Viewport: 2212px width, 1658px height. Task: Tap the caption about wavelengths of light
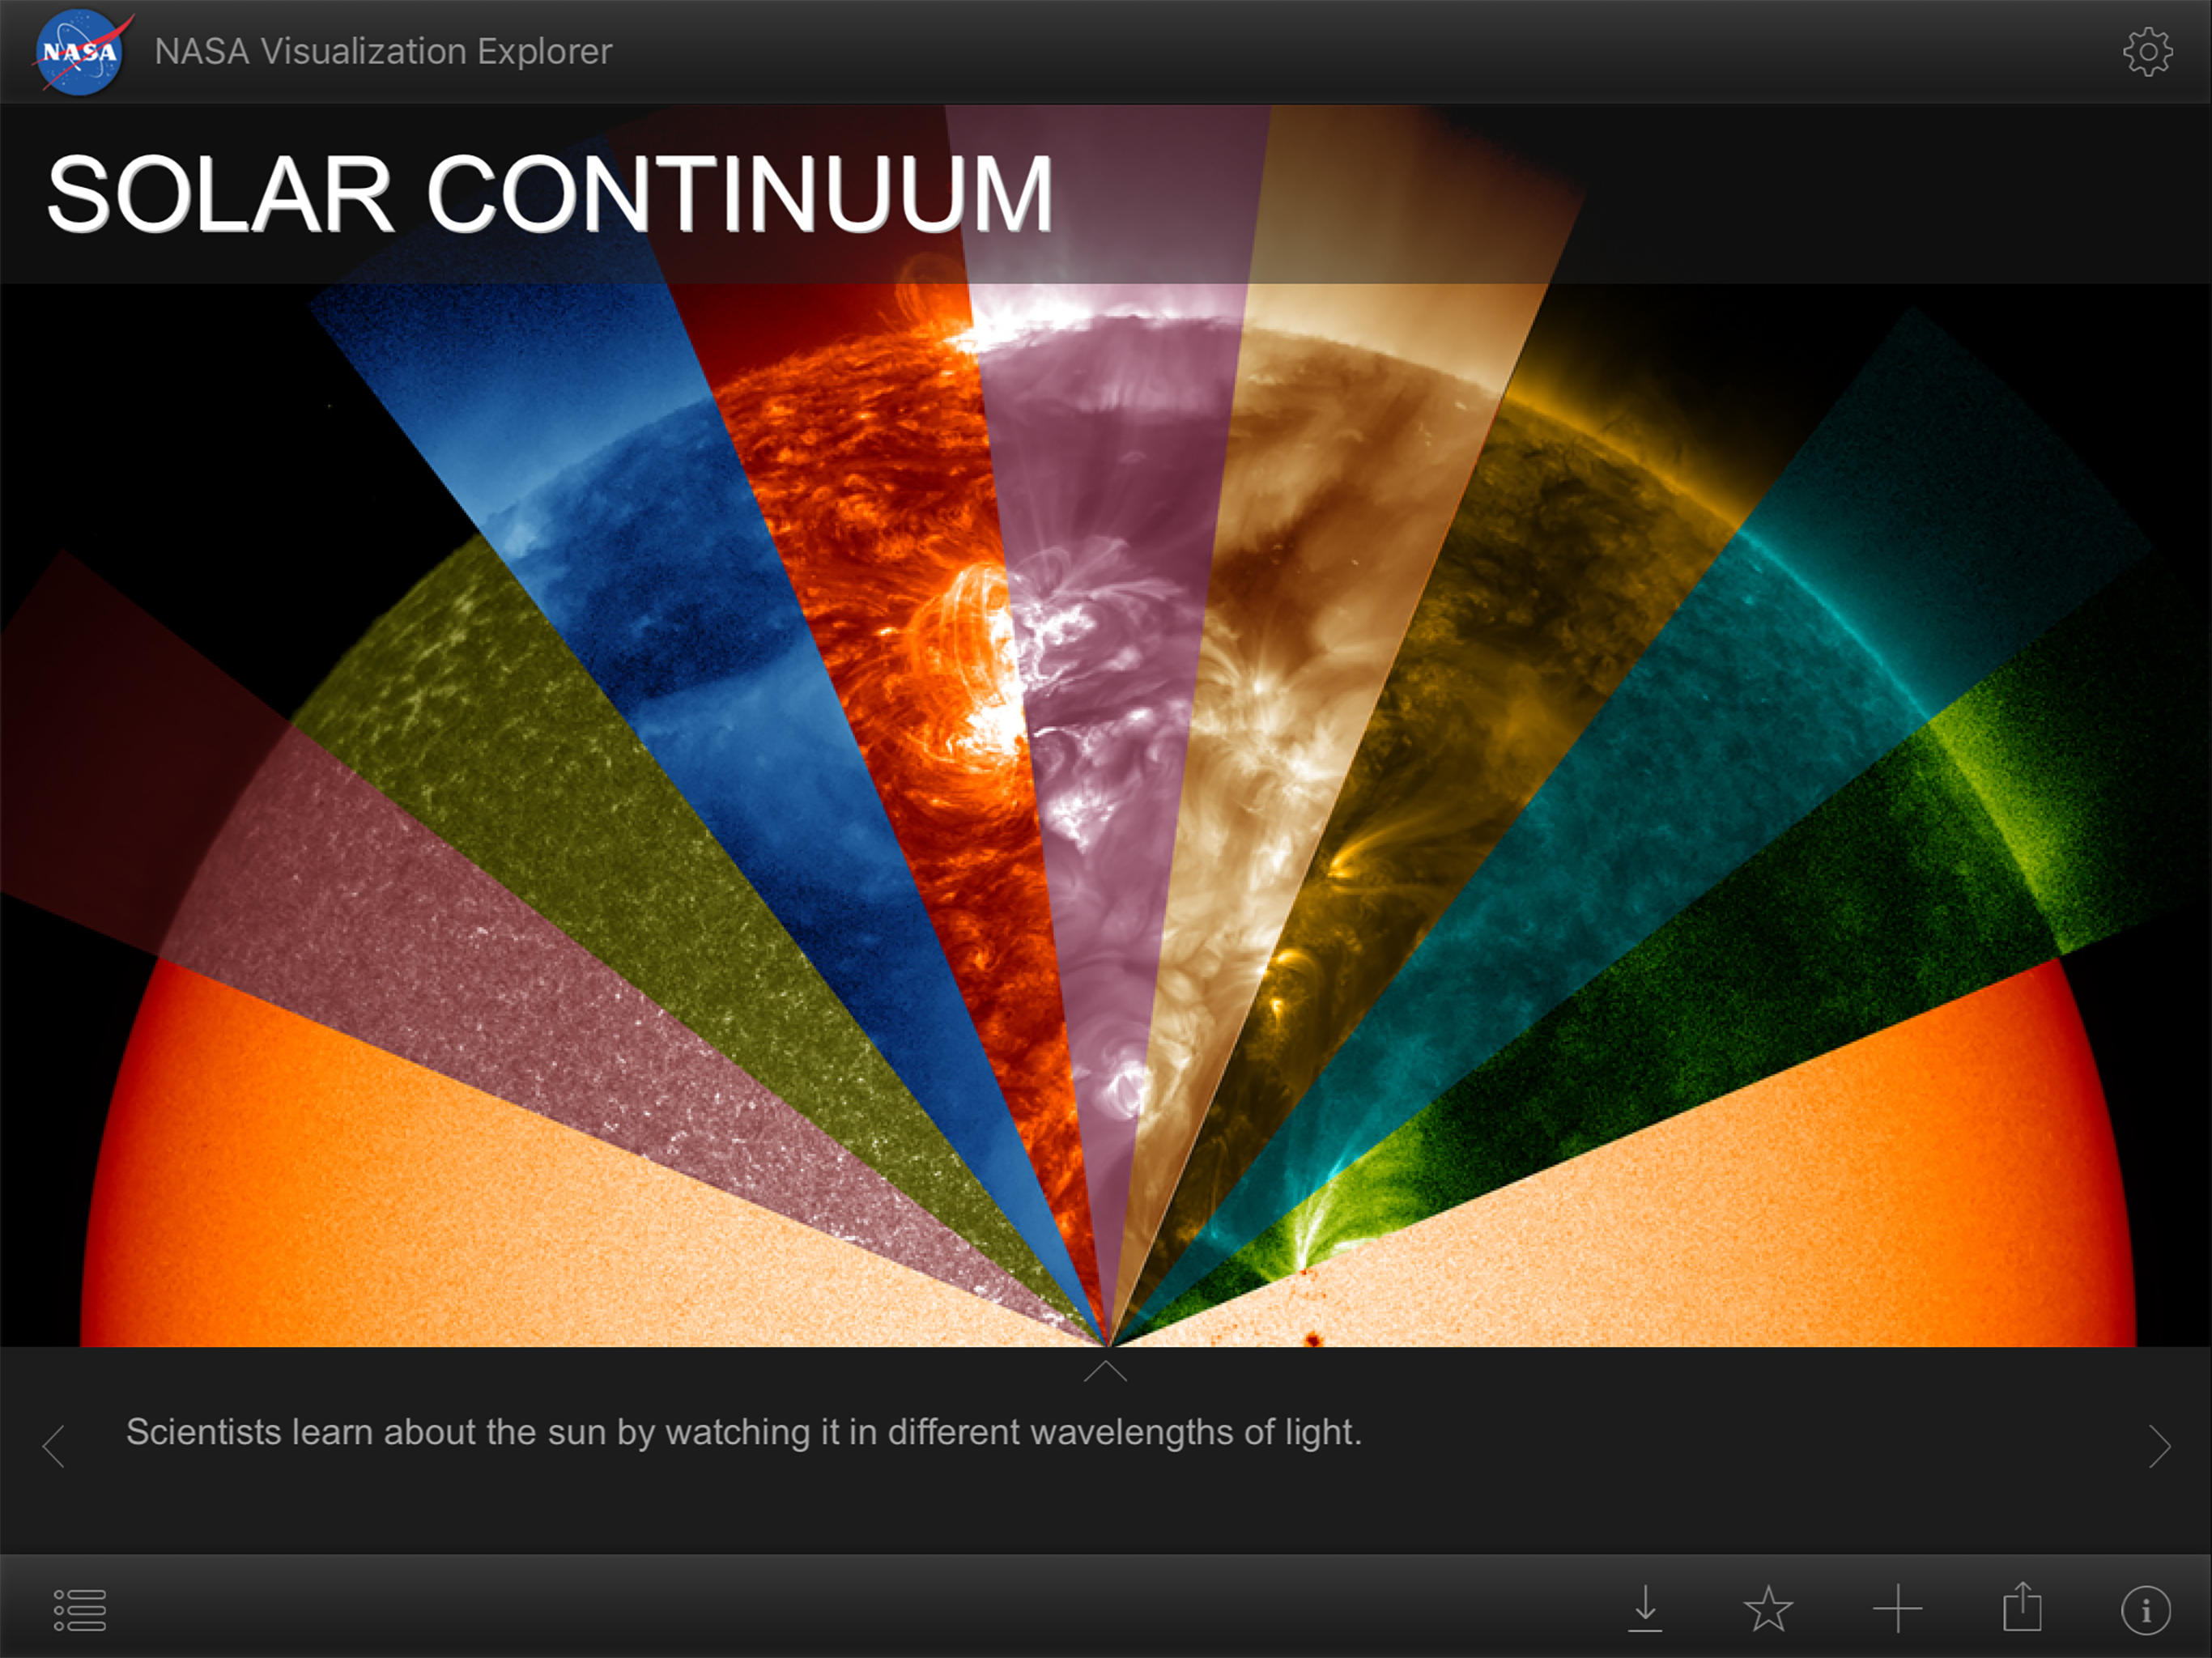click(743, 1432)
